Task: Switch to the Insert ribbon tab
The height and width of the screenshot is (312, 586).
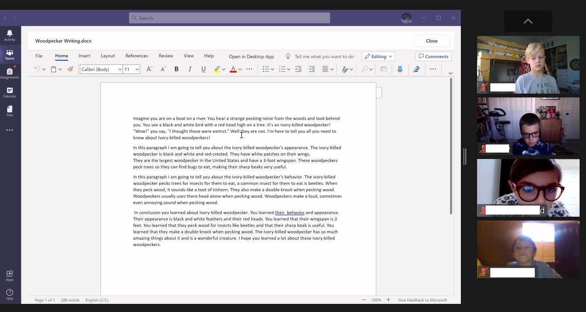Action: click(84, 56)
